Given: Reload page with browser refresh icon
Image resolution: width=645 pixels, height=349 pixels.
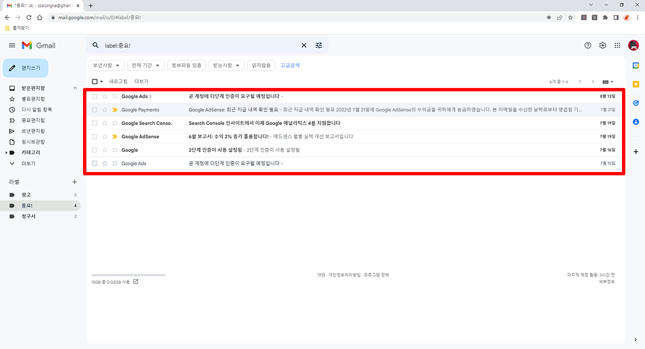Looking at the screenshot, I should click(29, 17).
